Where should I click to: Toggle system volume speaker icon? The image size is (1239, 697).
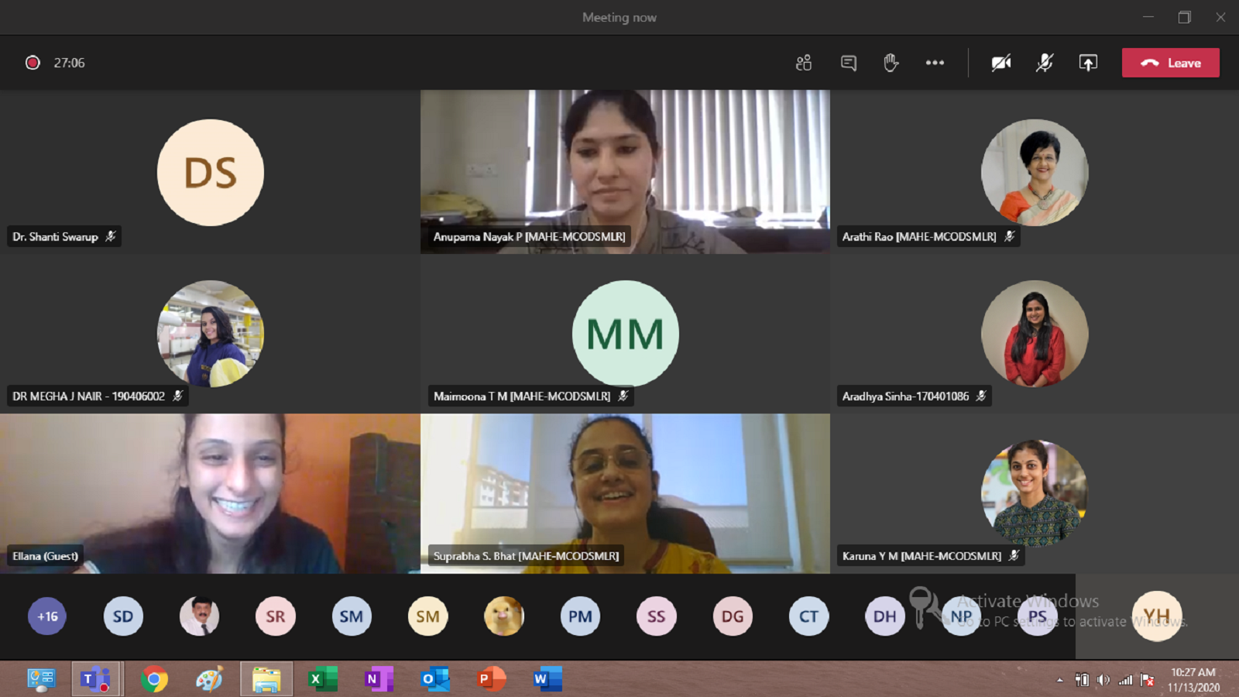pos(1103,680)
